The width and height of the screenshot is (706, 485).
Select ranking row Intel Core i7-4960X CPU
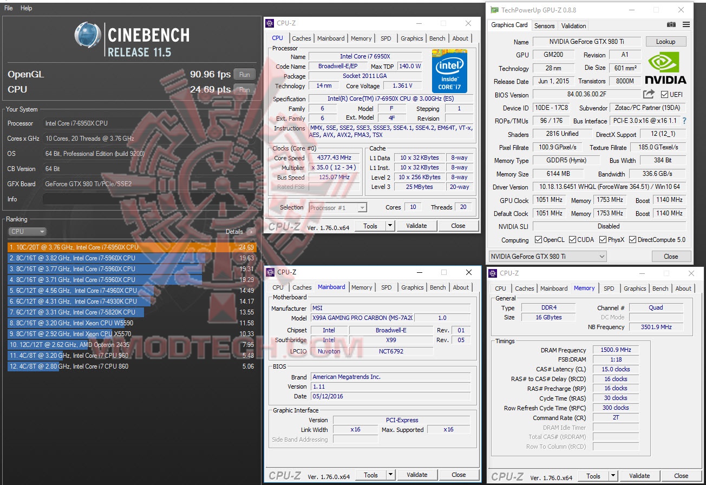(132, 291)
